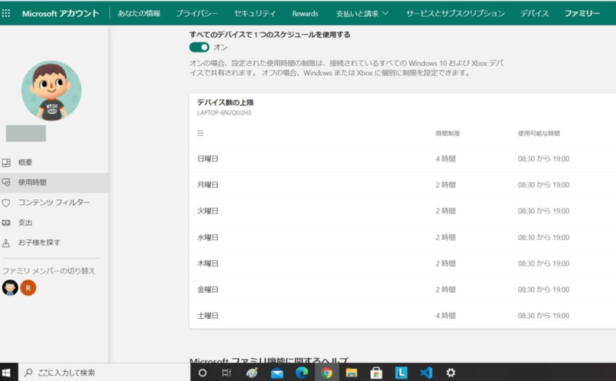The height and width of the screenshot is (381, 616).
Task: Edit the 火曜日 schedule row
Action: [x=403, y=211]
